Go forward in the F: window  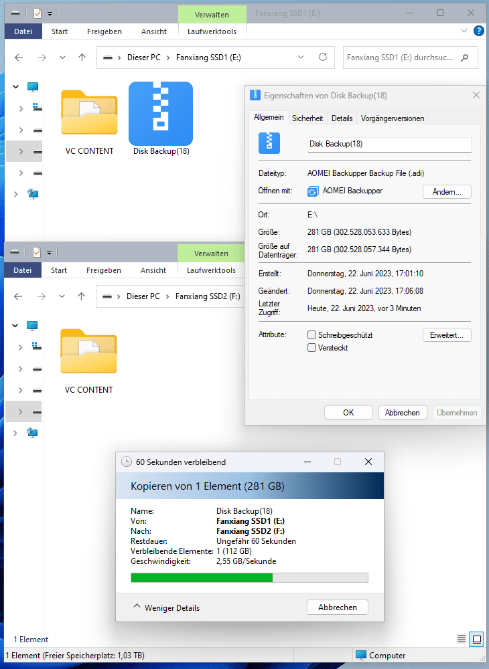tap(41, 296)
